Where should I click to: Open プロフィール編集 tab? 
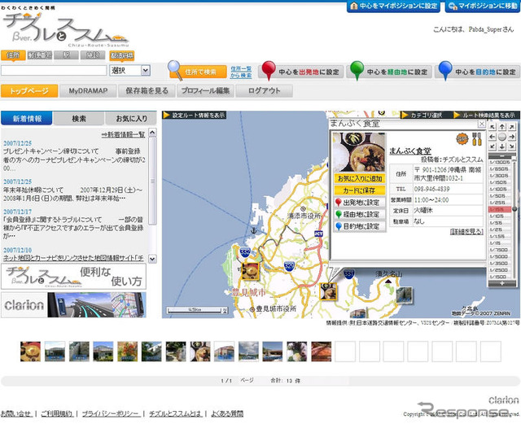tap(205, 91)
